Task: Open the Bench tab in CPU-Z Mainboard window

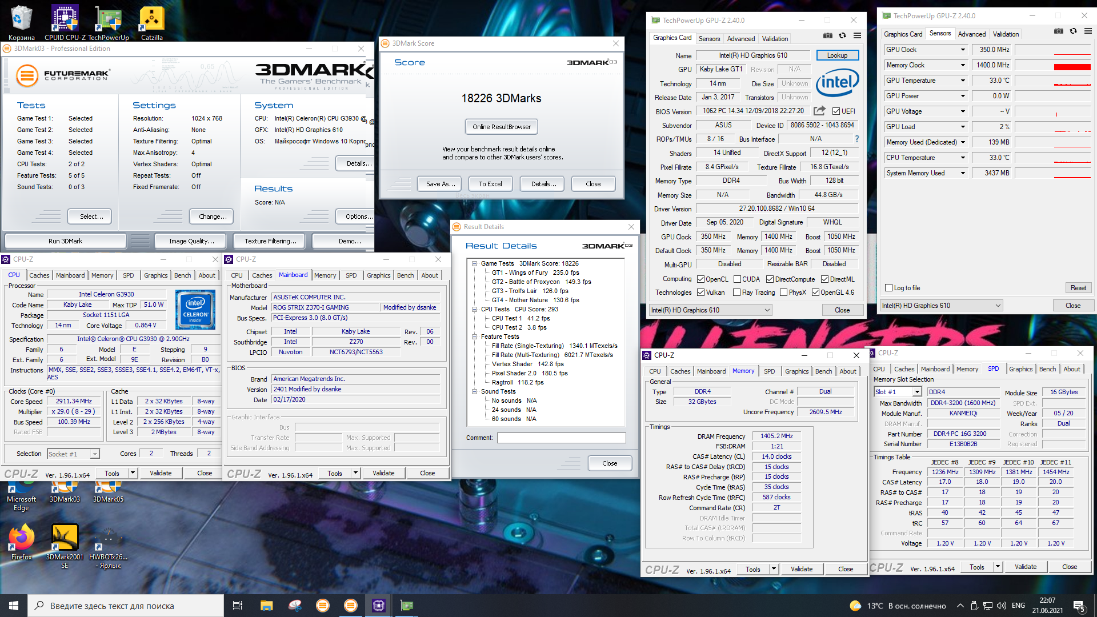Action: click(x=405, y=275)
